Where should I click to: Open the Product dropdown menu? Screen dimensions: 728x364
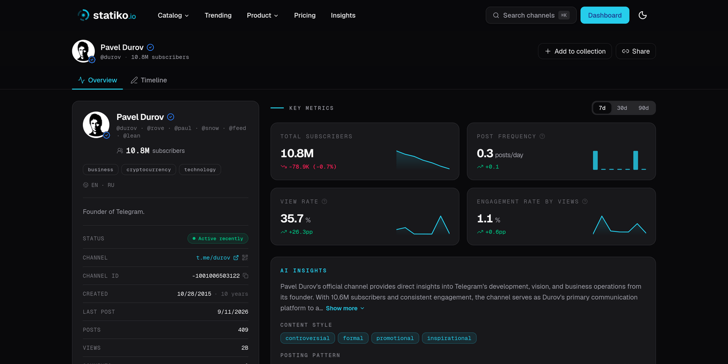(262, 16)
